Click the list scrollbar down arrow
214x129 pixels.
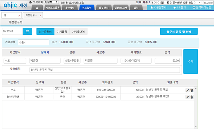click(x=196, y=127)
